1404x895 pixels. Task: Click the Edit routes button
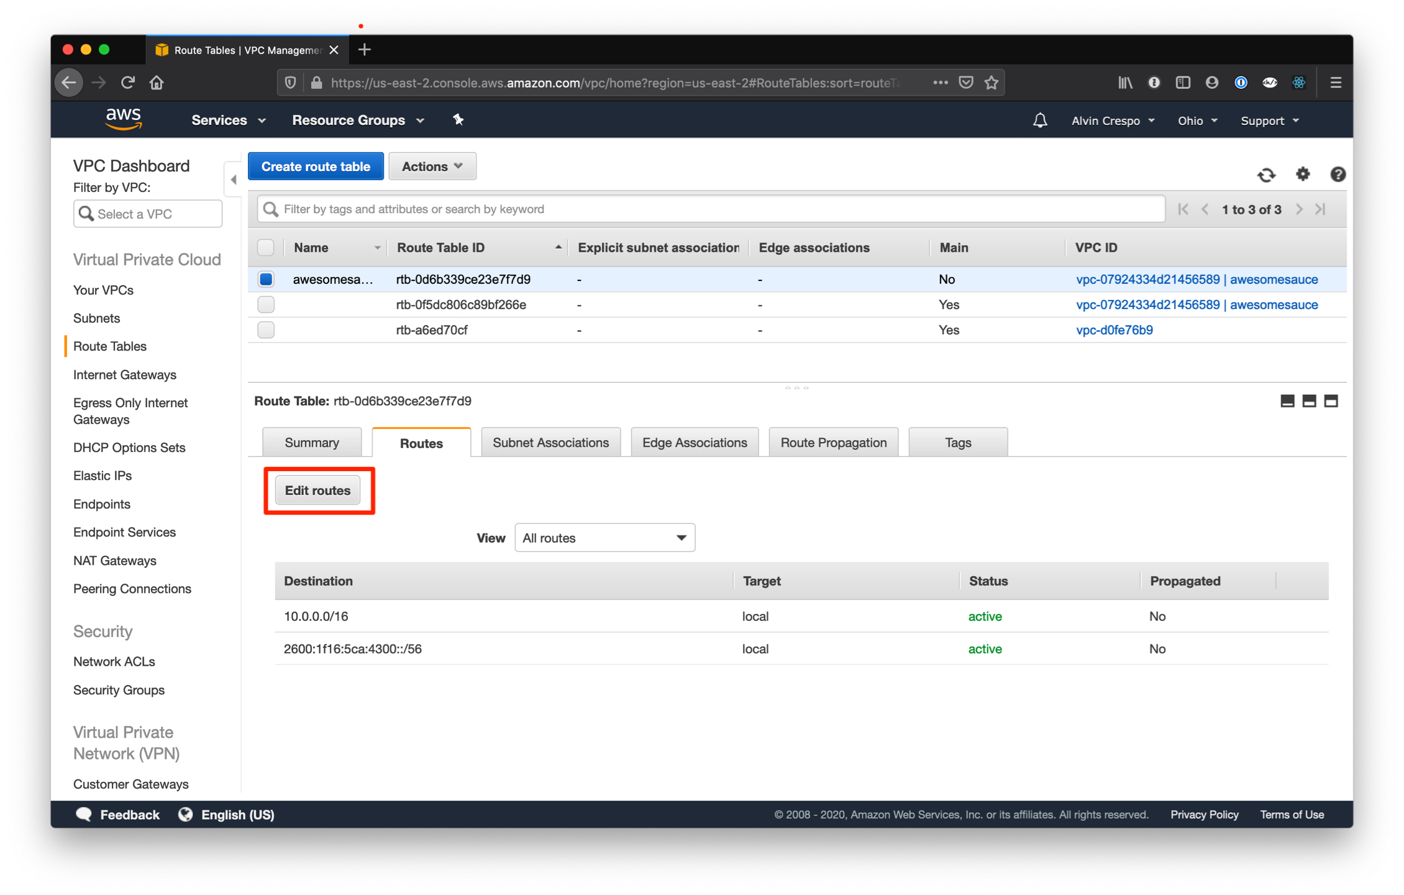(317, 490)
